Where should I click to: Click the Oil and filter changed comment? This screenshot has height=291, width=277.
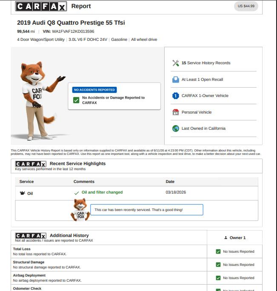click(x=102, y=192)
